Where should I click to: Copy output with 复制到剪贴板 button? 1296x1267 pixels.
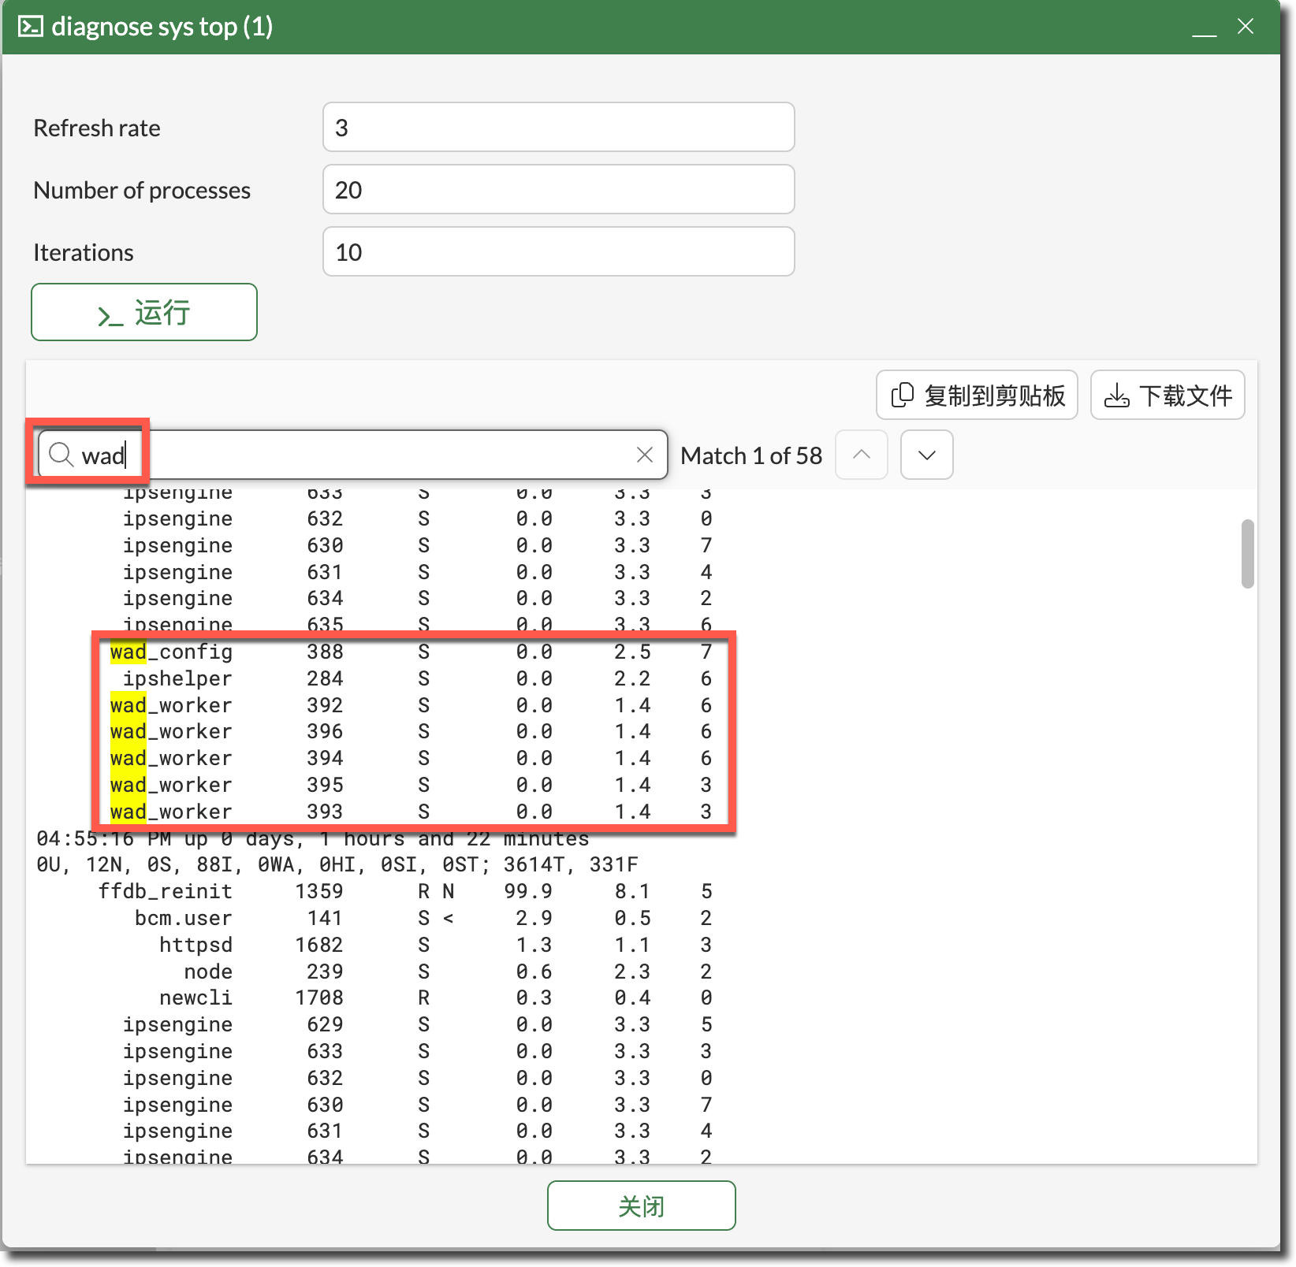[977, 395]
